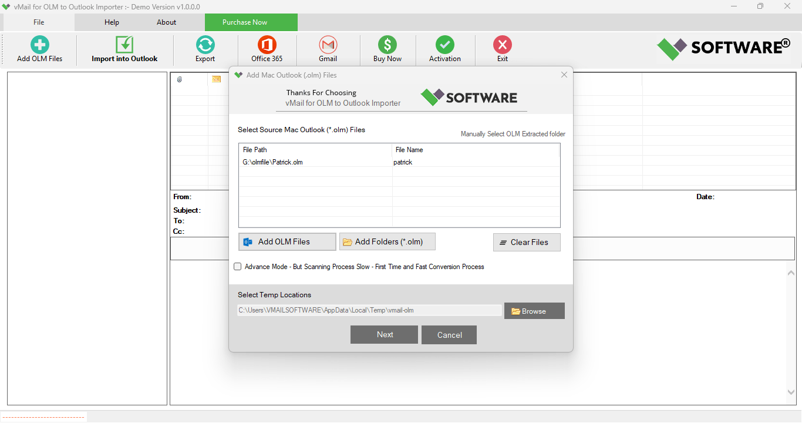This screenshot has width=802, height=423.
Task: Click Add Folders (*.olm) button
Action: click(387, 241)
